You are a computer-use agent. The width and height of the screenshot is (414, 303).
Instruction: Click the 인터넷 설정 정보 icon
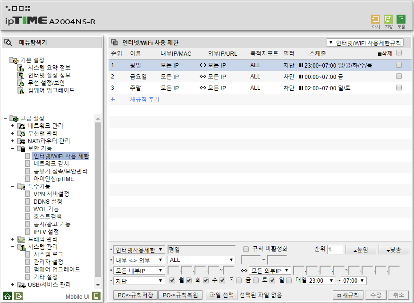point(21,76)
